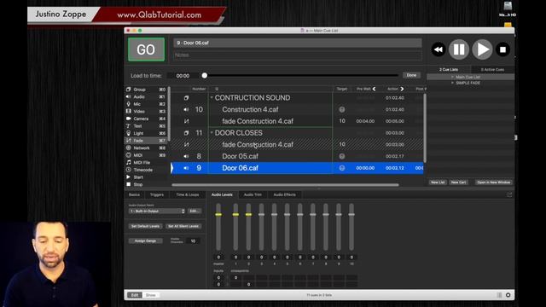The width and height of the screenshot is (546, 307).
Task: Expand Main Cue List in sidebar
Action: pyautogui.click(x=452, y=77)
